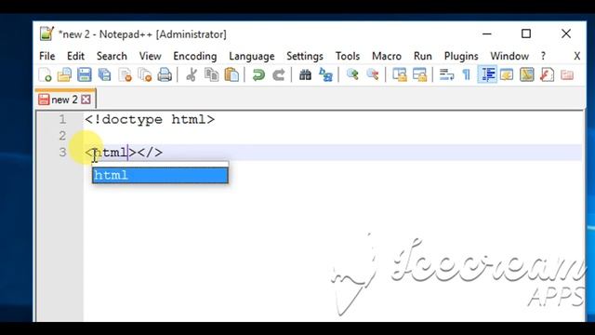Open the Edit menu
595x335 pixels.
point(75,56)
